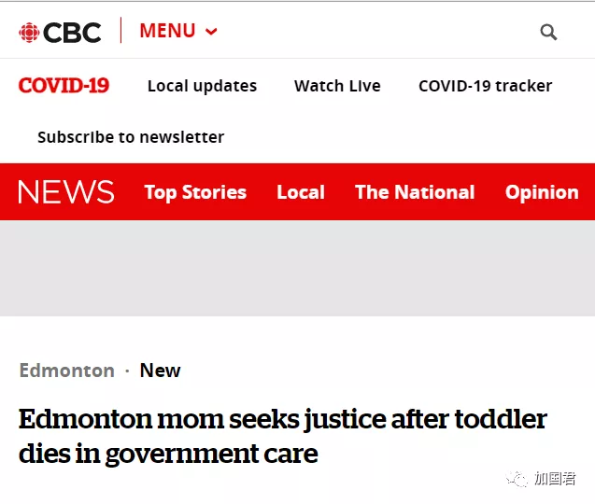Go to Local updates
This screenshot has height=504, width=595.
(202, 86)
